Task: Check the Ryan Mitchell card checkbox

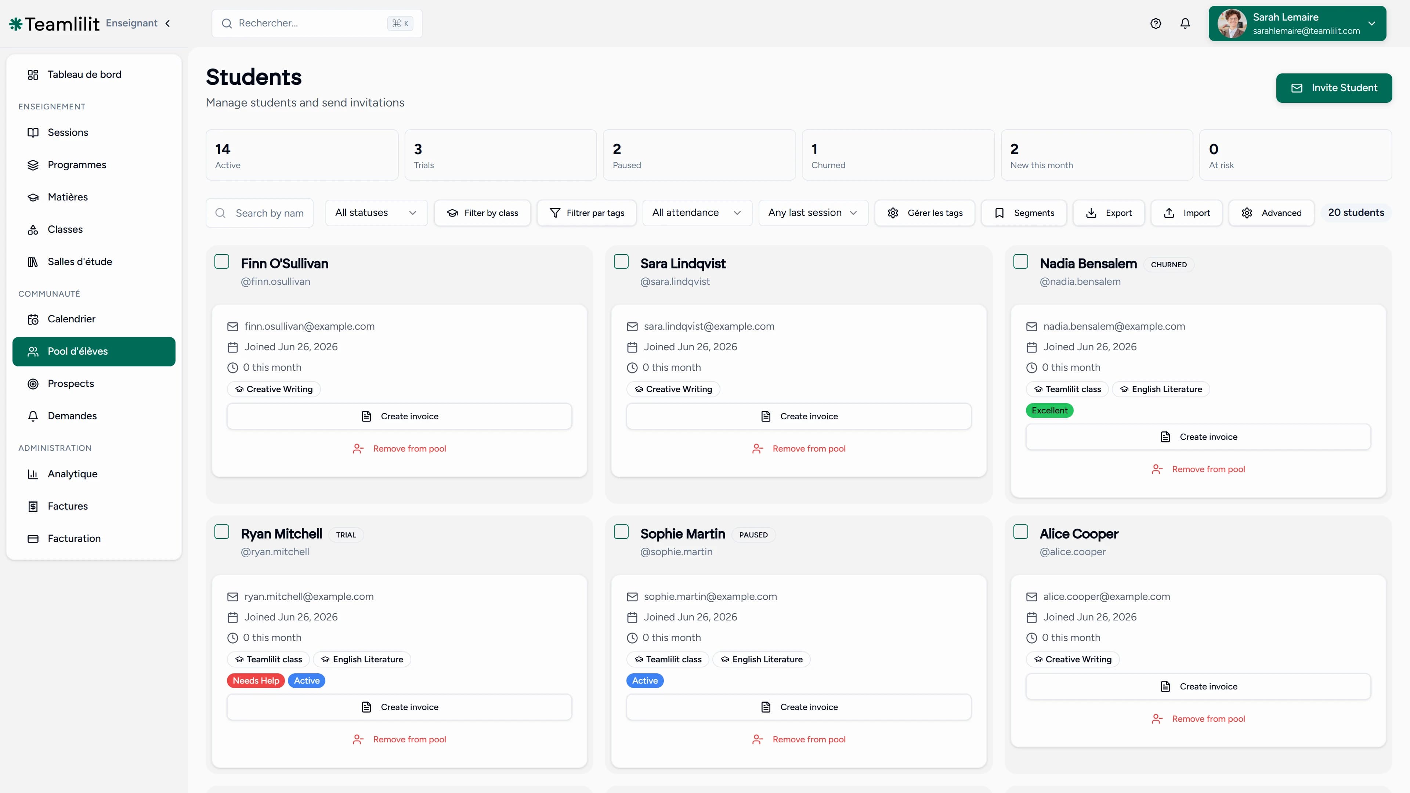Action: [222, 532]
